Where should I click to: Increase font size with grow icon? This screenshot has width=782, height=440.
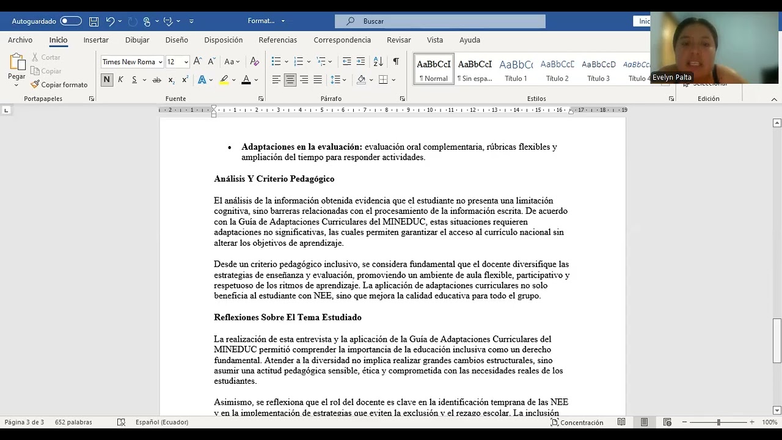pos(197,62)
